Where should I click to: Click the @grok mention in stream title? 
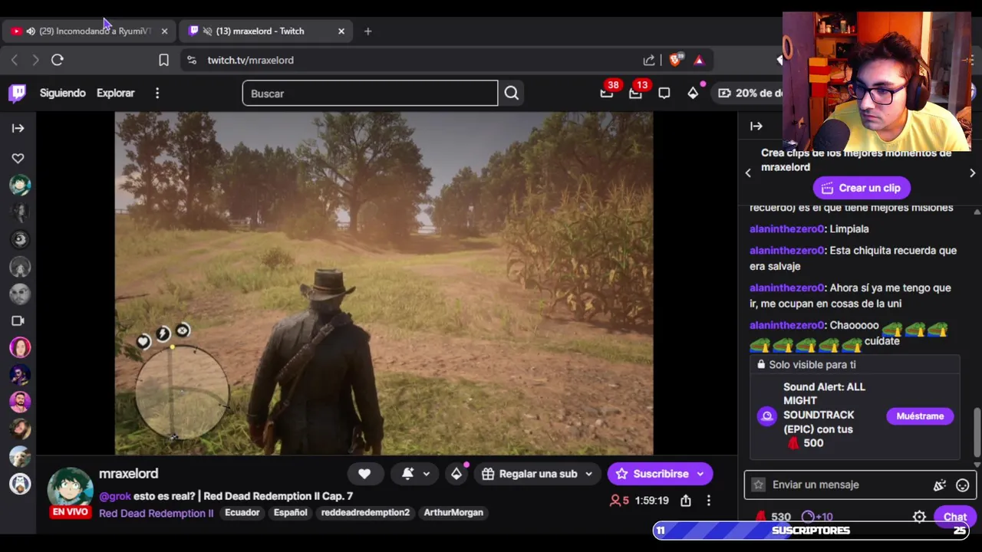(115, 496)
